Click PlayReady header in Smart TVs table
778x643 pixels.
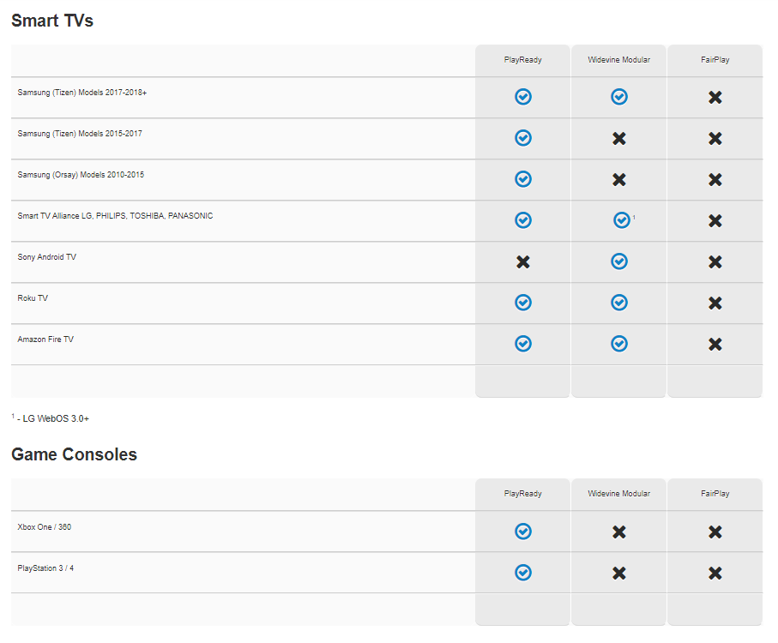pyautogui.click(x=523, y=60)
